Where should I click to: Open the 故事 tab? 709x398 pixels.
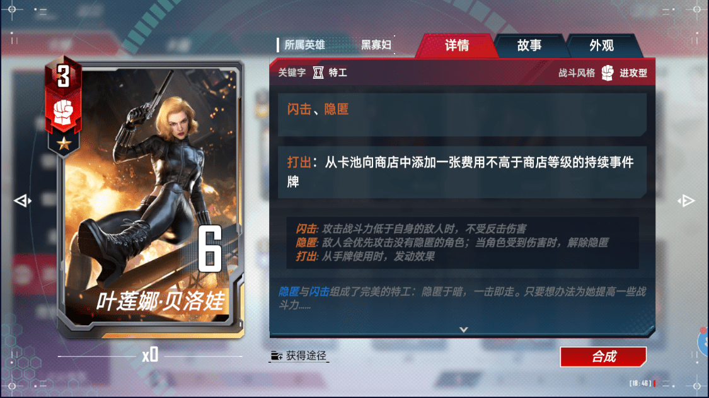(x=529, y=45)
